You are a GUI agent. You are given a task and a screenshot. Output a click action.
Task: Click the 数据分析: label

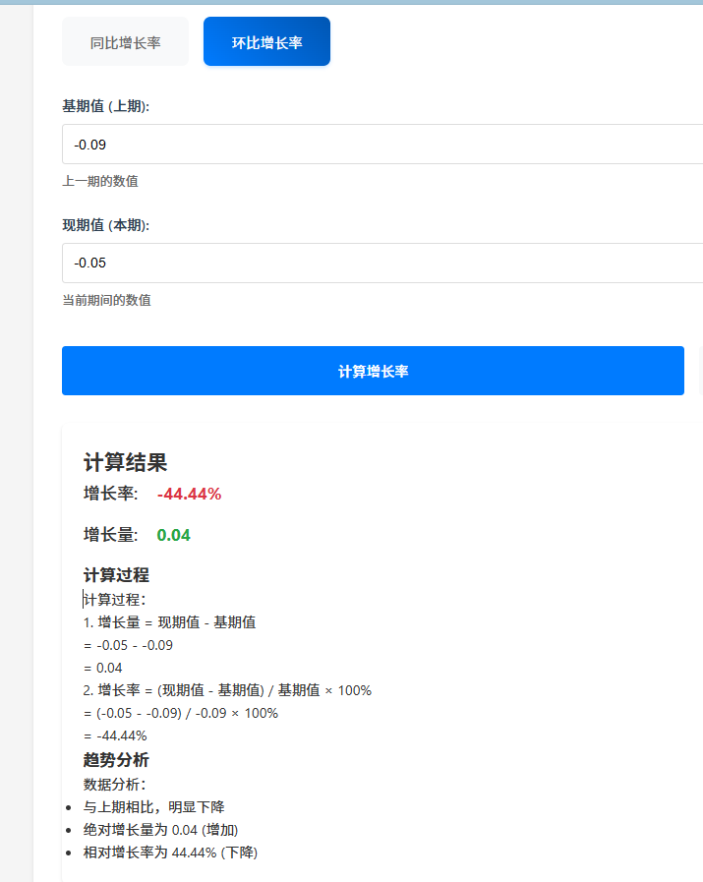[115, 784]
